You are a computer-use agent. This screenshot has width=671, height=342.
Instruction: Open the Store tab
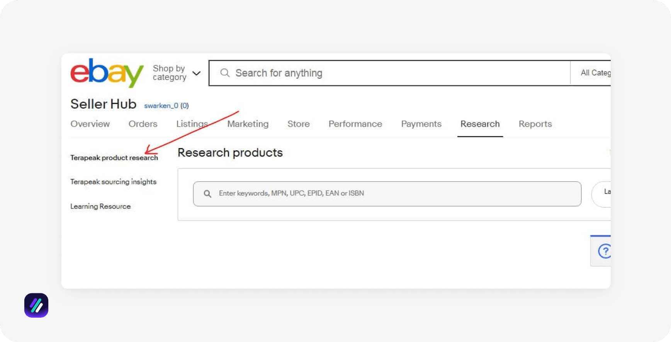click(299, 124)
